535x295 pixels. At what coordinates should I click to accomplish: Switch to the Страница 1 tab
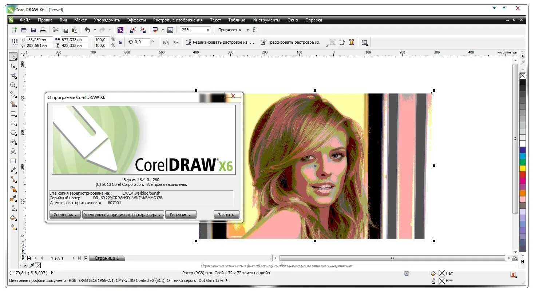point(107,258)
